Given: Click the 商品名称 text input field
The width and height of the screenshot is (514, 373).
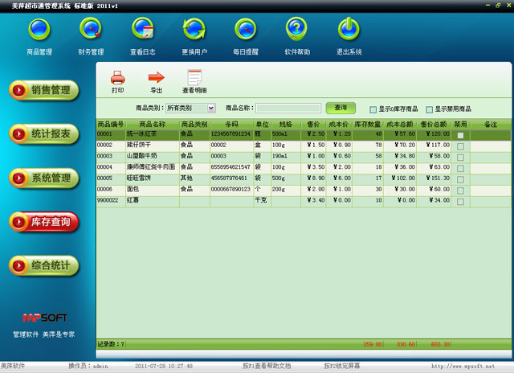Looking at the screenshot, I should [288, 108].
